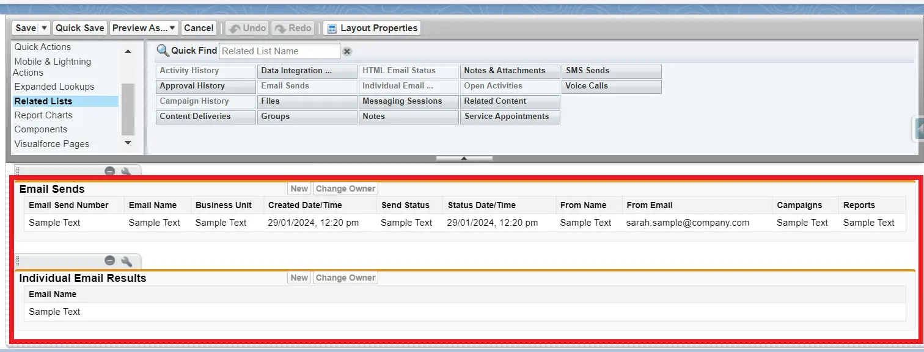Open wrench settings for Individual Email Results
Viewport: 924px width, 352px height.
127,261
